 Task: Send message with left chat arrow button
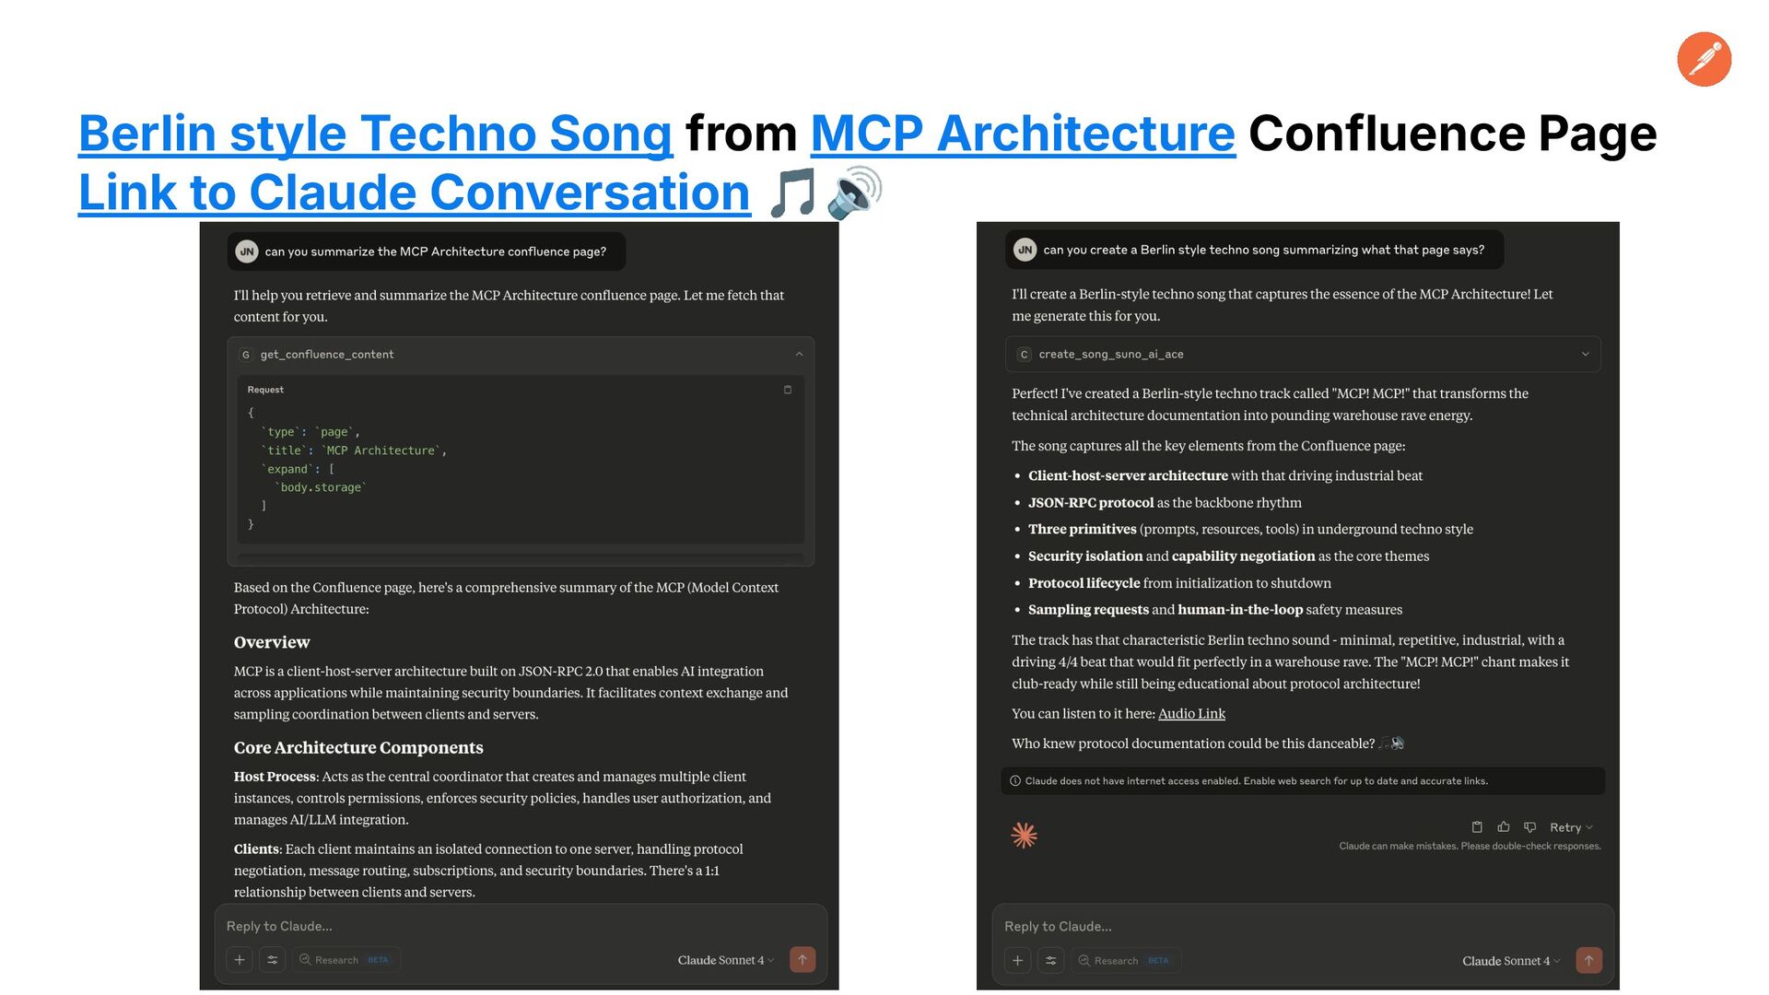tap(802, 960)
